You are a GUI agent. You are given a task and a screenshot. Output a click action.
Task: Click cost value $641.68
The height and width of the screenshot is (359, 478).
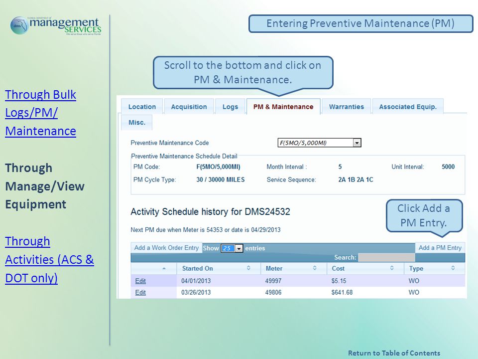click(342, 293)
